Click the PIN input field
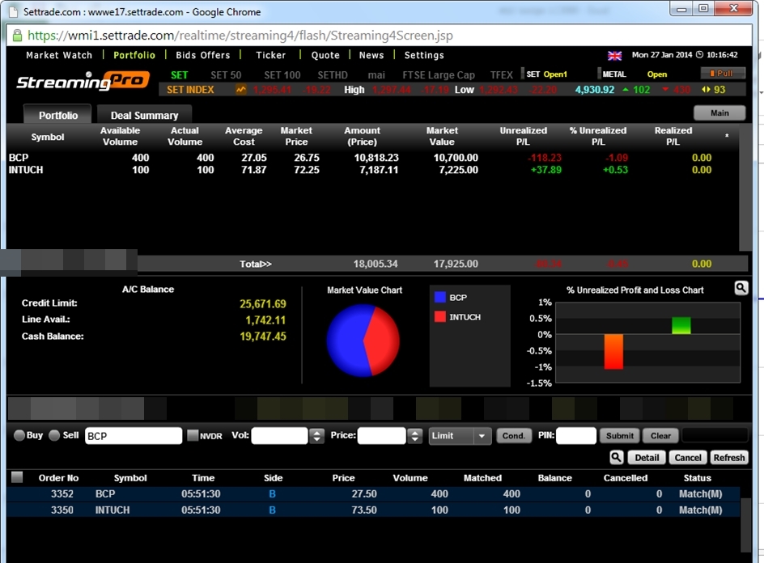Screen dimensions: 764x563 tap(576, 436)
